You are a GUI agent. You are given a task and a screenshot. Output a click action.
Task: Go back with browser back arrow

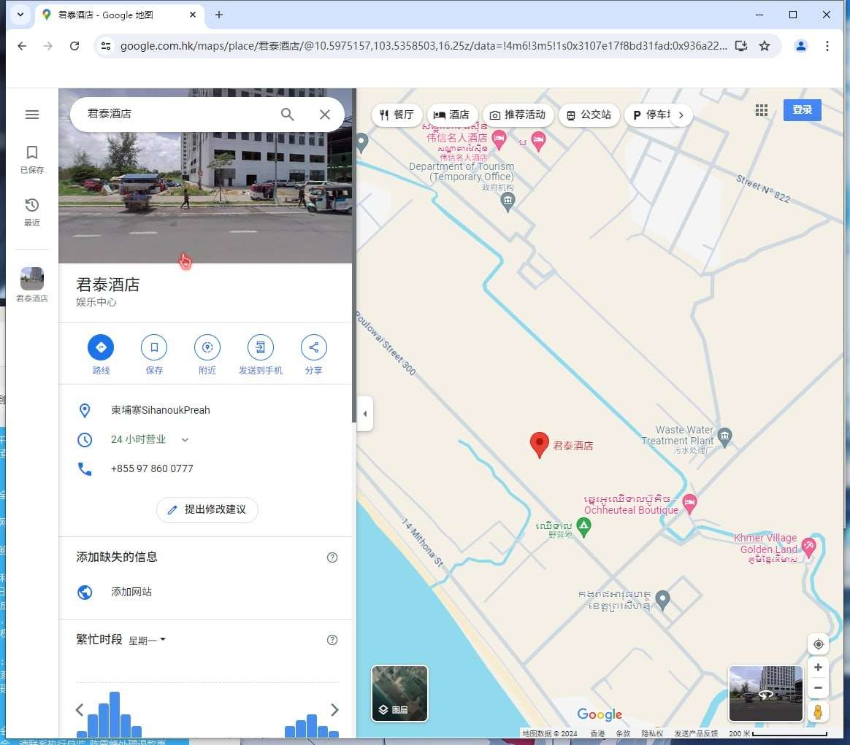pos(22,46)
